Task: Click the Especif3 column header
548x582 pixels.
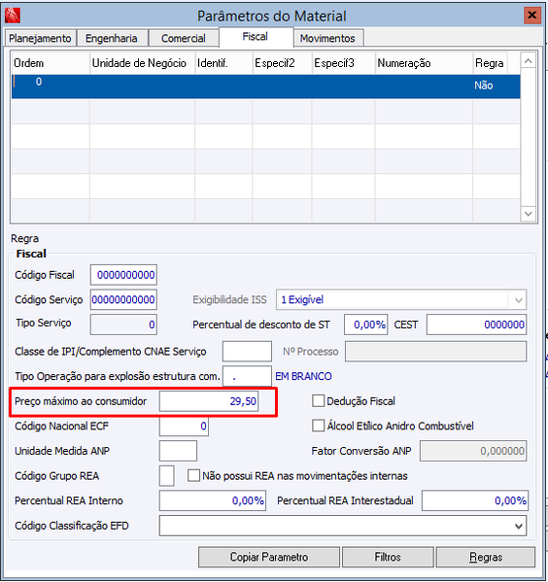Action: (x=343, y=63)
